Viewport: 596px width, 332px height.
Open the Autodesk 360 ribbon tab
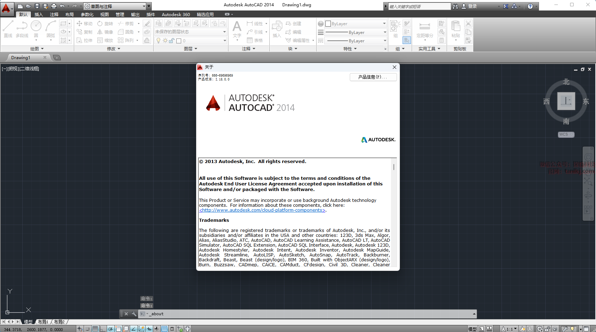176,14
